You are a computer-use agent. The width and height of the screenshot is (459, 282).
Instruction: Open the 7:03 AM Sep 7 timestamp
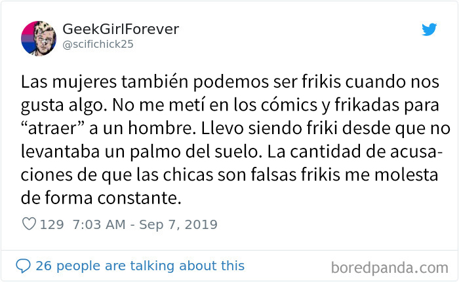(145, 224)
